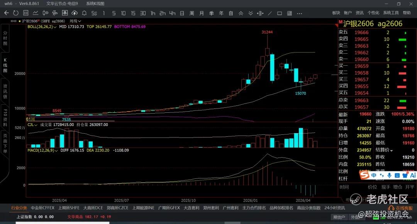Image resolution: width=417 pixels, height=224 pixels.
Task: Select the 5 minute period
Action: point(114,13)
